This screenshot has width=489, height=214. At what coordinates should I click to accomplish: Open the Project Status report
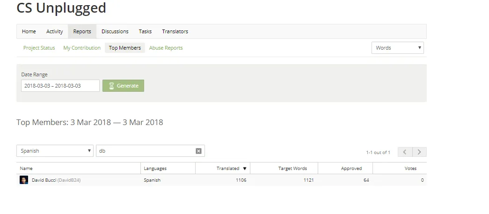pos(39,48)
